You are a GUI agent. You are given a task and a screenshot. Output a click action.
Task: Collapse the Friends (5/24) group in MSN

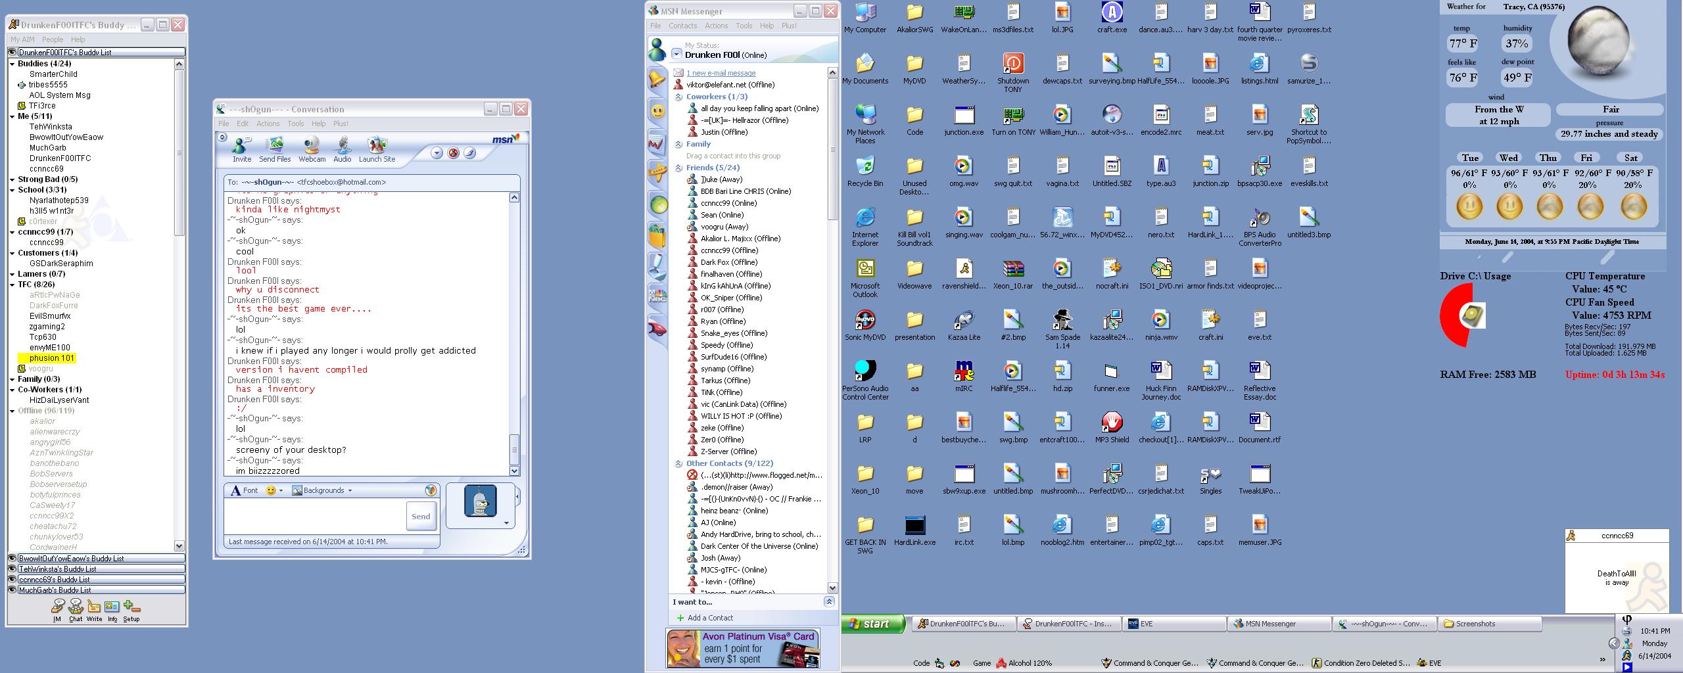click(678, 168)
